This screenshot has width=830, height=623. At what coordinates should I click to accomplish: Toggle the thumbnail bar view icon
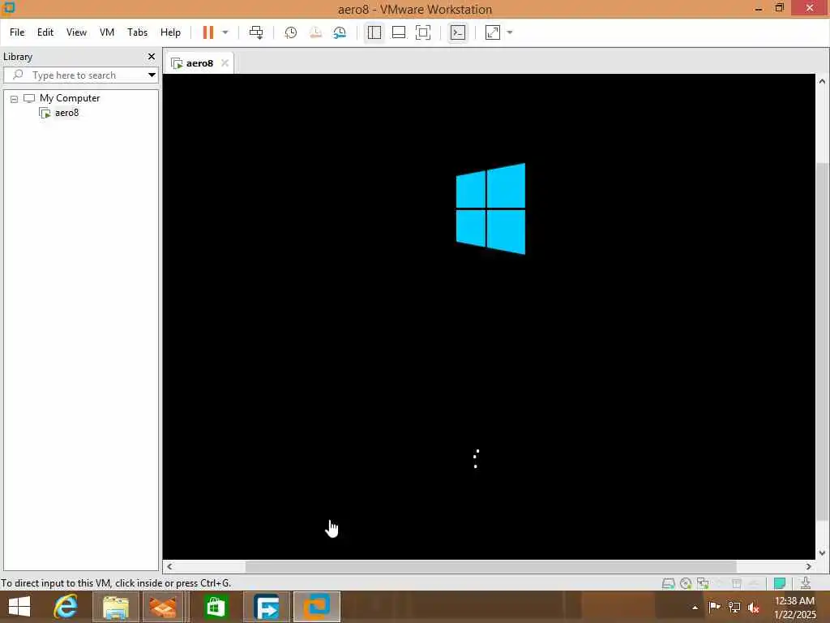pyautogui.click(x=399, y=32)
